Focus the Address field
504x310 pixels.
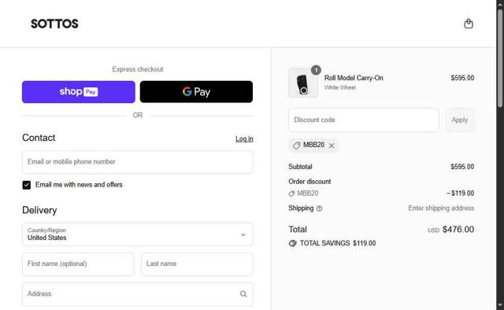pyautogui.click(x=138, y=294)
